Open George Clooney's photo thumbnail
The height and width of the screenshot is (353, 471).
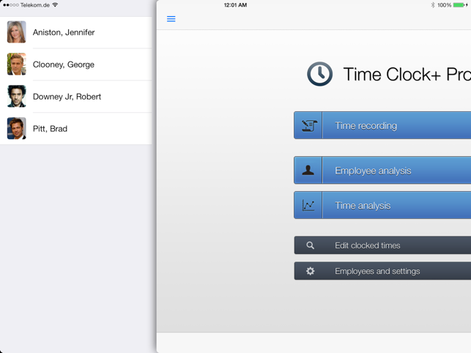pos(17,64)
